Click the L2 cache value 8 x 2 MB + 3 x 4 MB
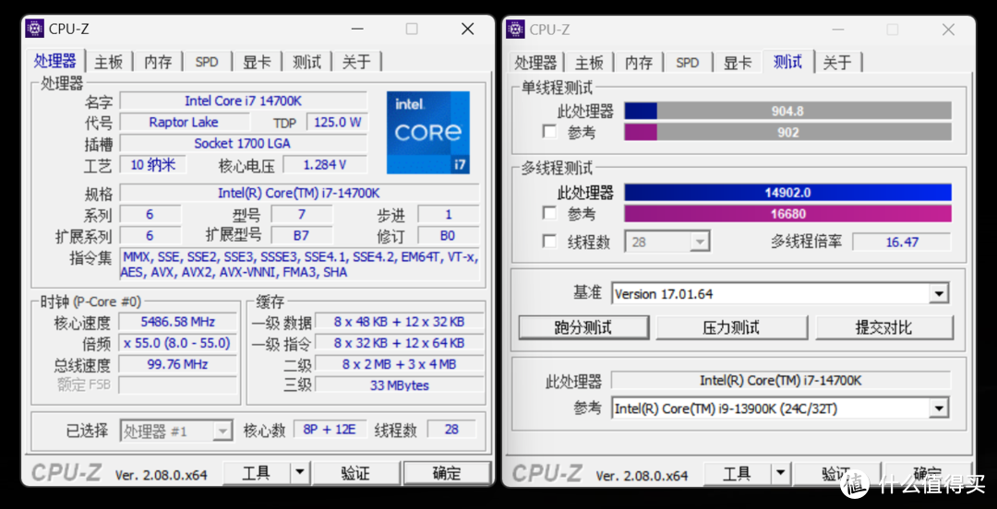 pos(400,364)
